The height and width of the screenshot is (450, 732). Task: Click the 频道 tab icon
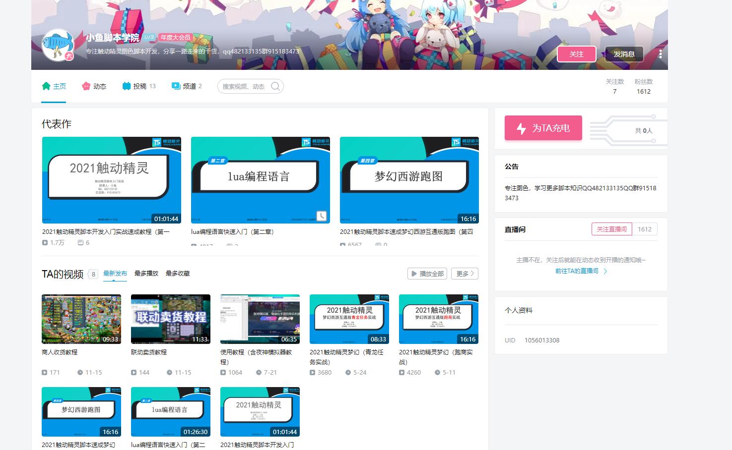pyautogui.click(x=176, y=86)
